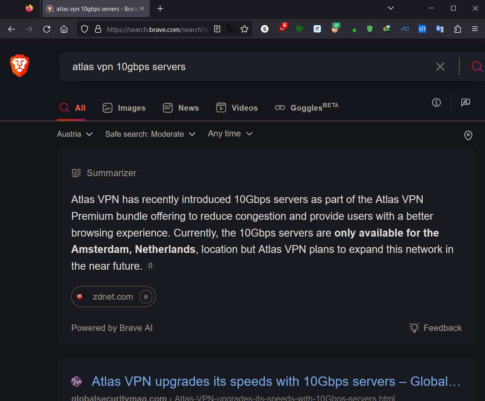Expand Safe search: Moderate dropdown
This screenshot has height=401, width=485.
tap(150, 134)
